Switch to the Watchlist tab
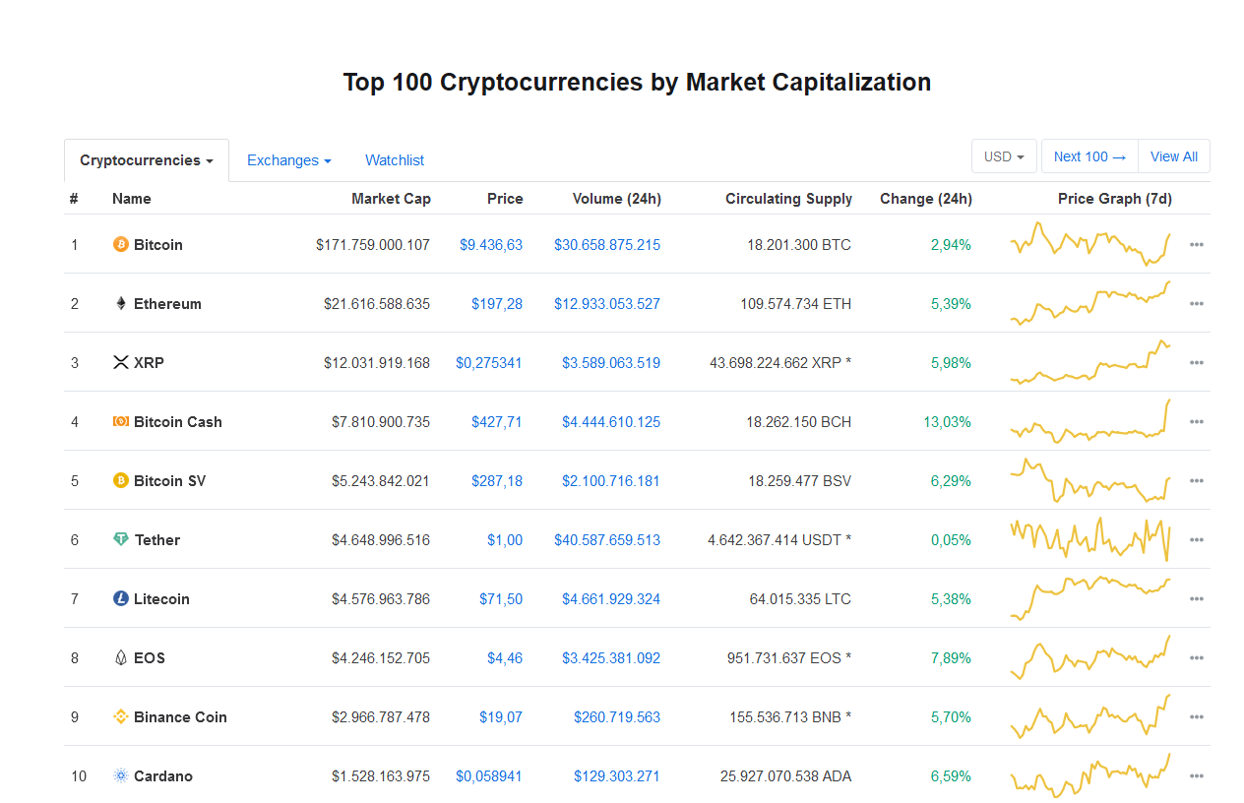 (395, 160)
